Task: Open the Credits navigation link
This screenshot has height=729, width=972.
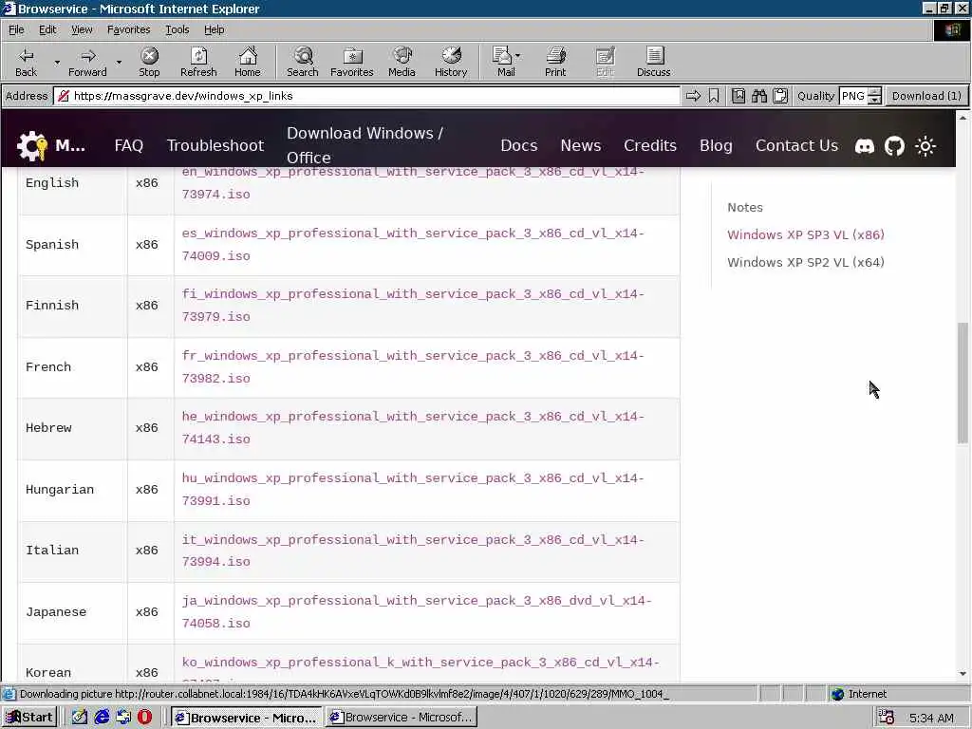Action: (x=649, y=145)
